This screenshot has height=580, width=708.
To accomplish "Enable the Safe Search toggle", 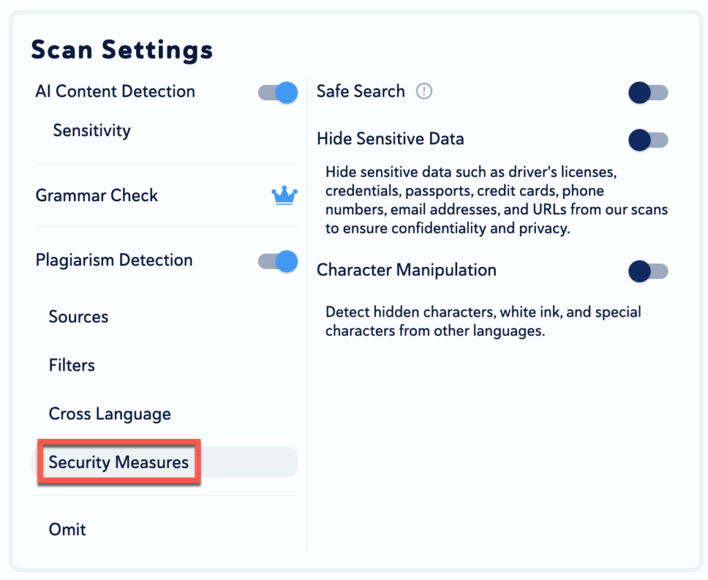I will (x=648, y=93).
